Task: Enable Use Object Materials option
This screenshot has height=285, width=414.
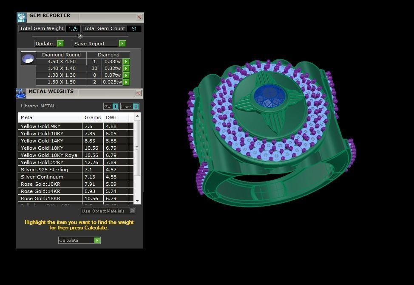Action: click(x=133, y=211)
